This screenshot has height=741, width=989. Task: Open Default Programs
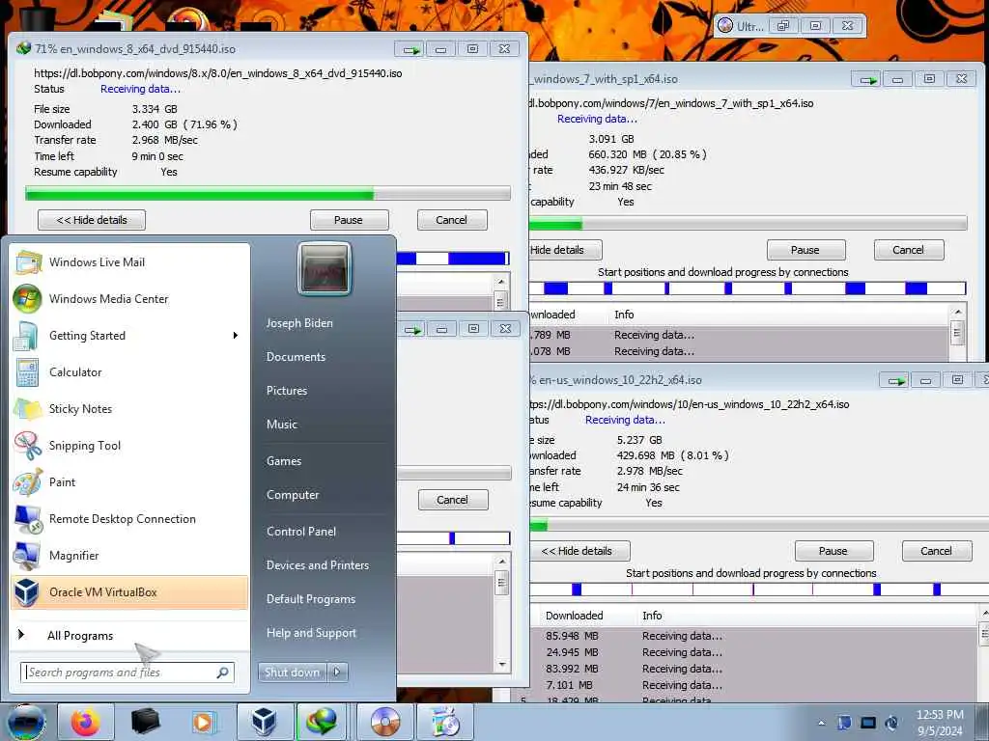click(311, 599)
